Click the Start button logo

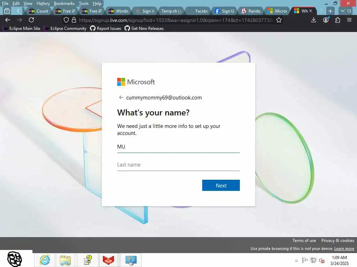click(x=15, y=259)
